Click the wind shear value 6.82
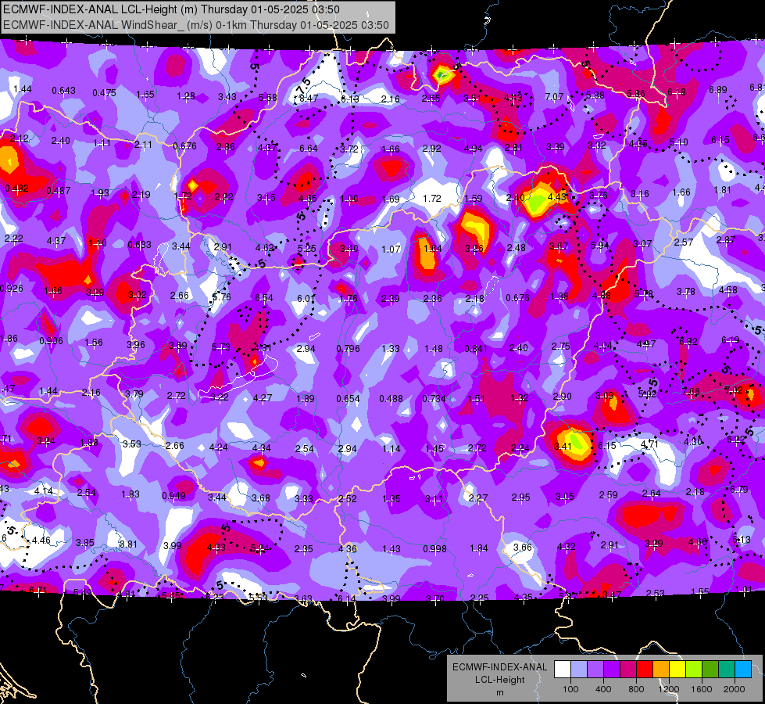This screenshot has width=765, height=704. coord(688,341)
